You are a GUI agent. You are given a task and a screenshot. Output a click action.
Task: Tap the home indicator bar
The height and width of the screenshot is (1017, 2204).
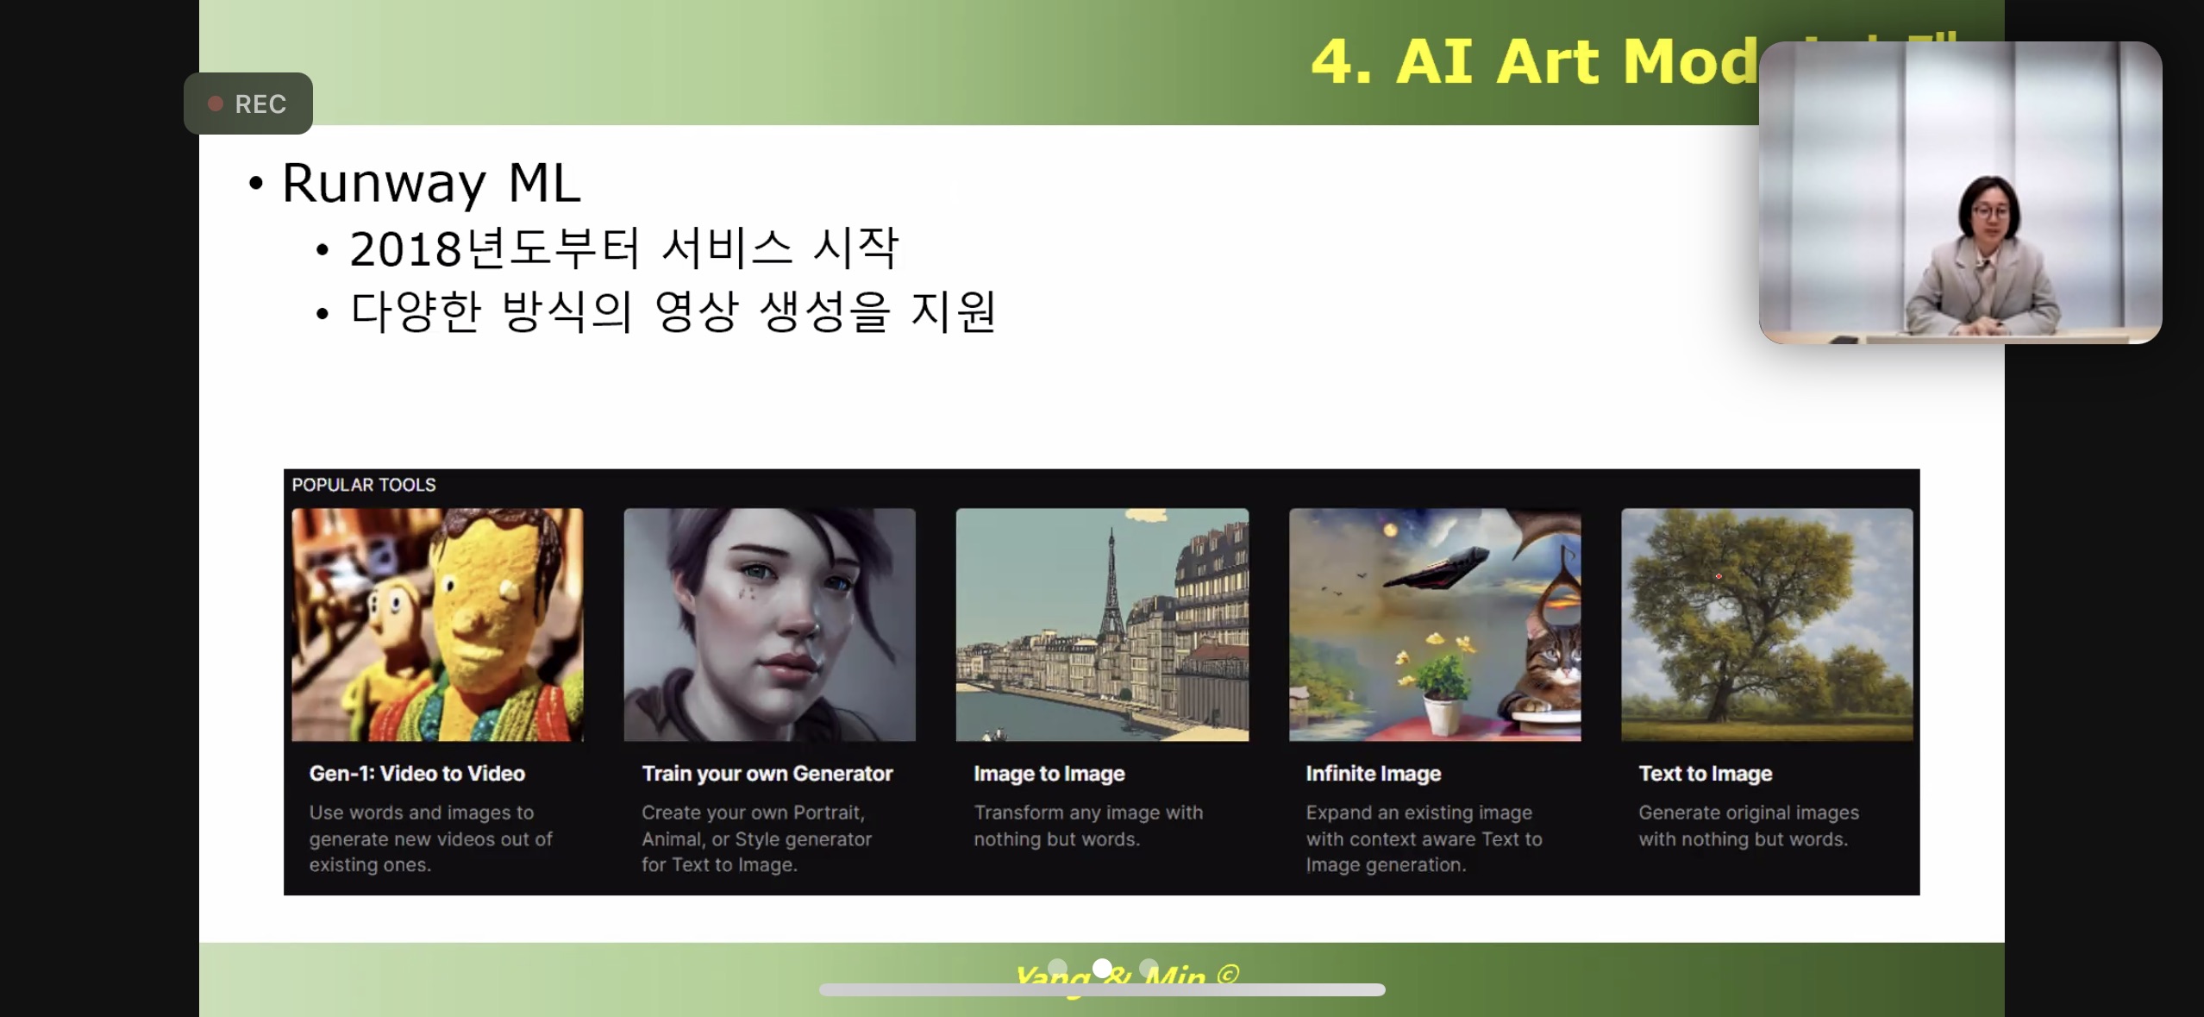click(1102, 990)
